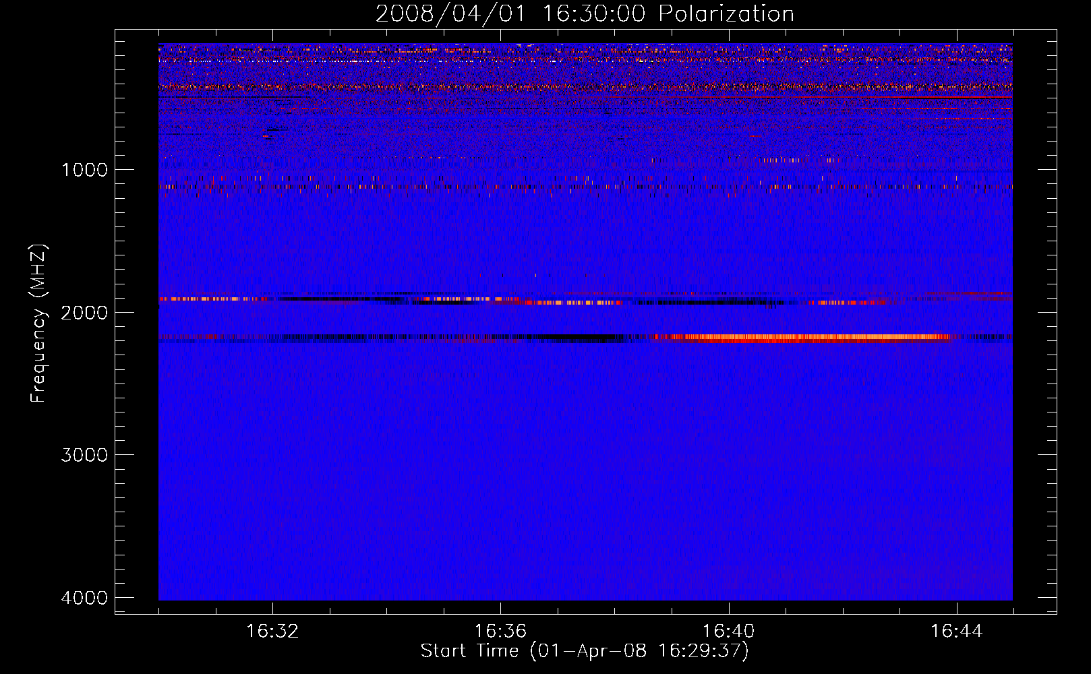Viewport: 1091px width, 674px height.
Task: Click the 16:40 time tick label
Action: 728,632
